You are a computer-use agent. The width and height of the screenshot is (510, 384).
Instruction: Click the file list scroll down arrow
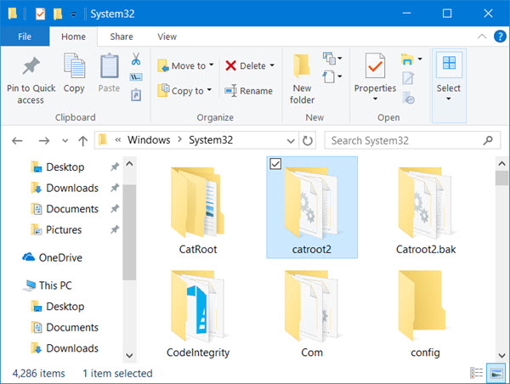coord(501,355)
